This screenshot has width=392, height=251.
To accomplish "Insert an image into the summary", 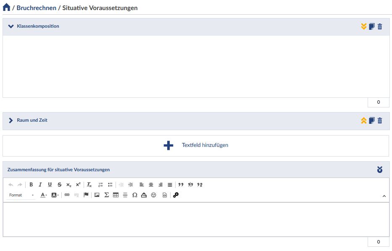I will click(97, 195).
